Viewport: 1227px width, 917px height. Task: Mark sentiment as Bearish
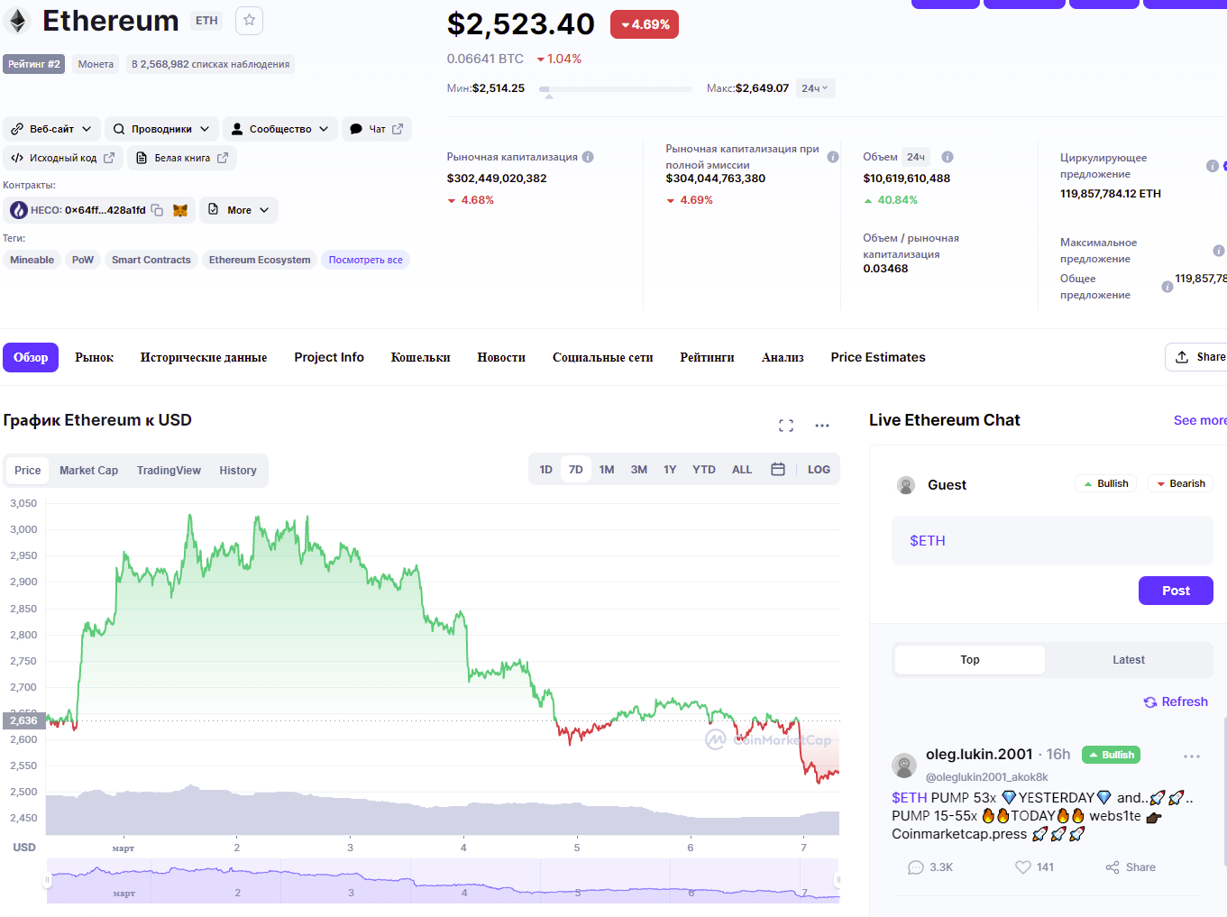[1181, 484]
